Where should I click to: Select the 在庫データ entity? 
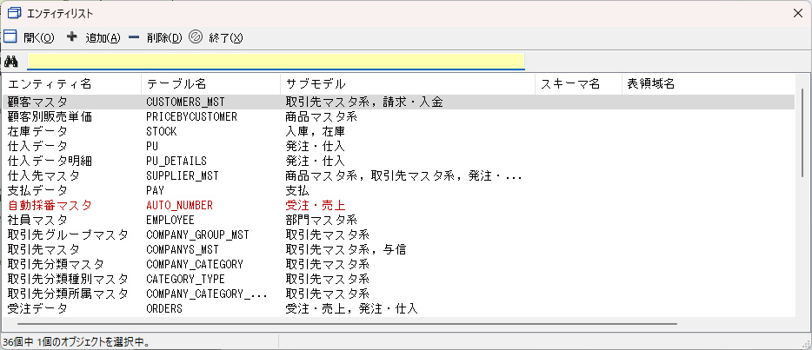[37, 132]
